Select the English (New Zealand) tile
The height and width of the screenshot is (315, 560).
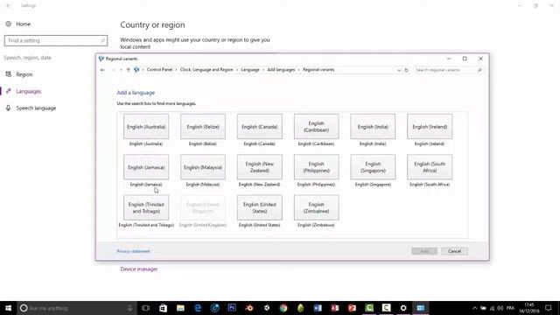[260, 167]
